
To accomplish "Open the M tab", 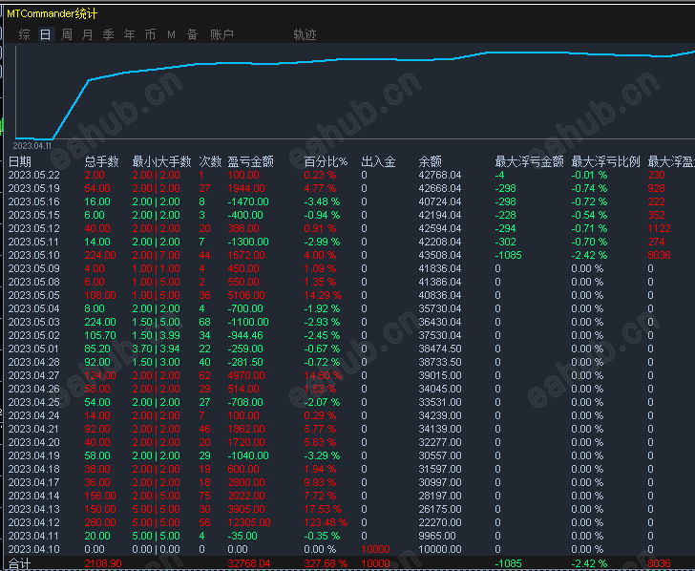I will [171, 34].
